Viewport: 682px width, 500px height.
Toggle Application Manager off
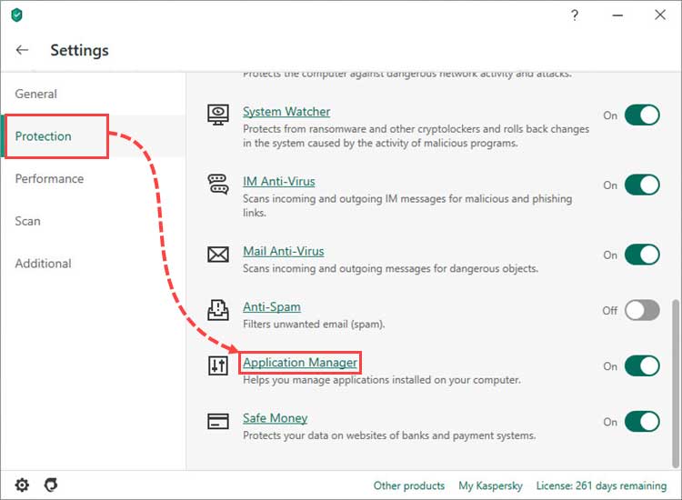point(642,365)
